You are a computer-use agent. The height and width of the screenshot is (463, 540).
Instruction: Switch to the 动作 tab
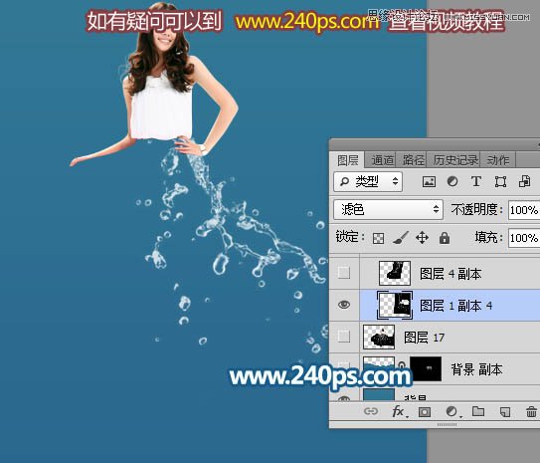[498, 160]
